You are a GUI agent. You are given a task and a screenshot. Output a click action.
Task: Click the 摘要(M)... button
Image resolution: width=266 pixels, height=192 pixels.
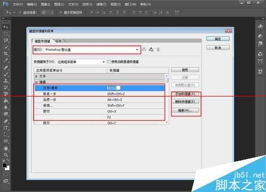[185, 111]
